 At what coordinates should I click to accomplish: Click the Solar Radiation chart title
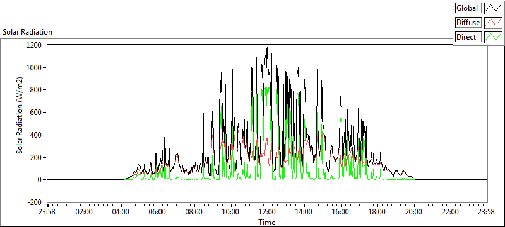(x=27, y=32)
